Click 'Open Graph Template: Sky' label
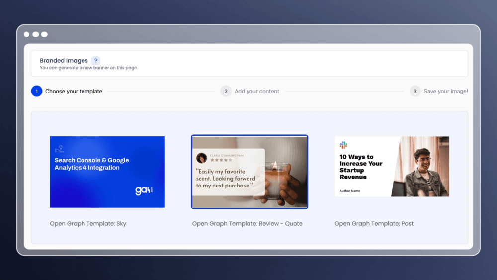 click(x=88, y=224)
